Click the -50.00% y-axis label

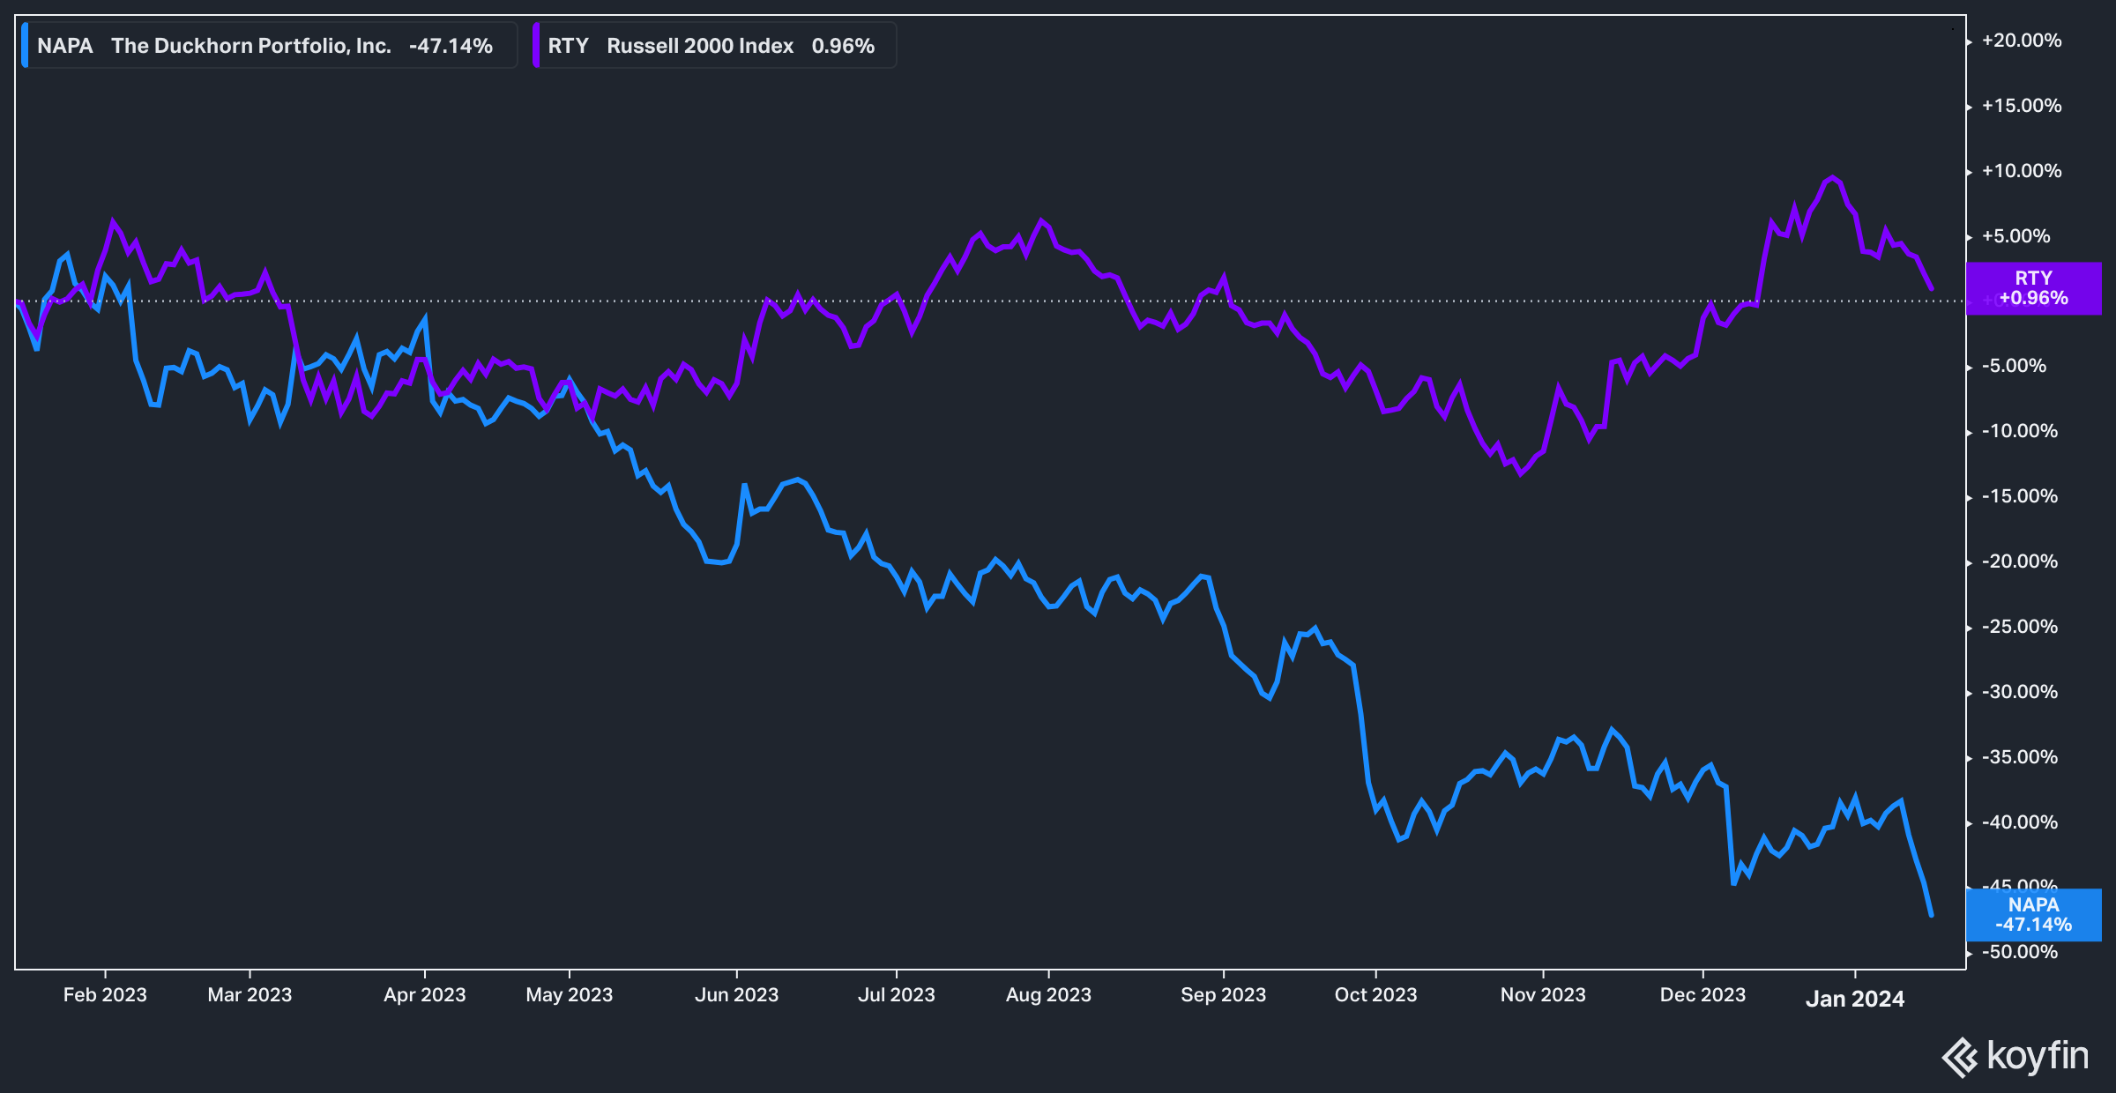pyautogui.click(x=2020, y=952)
